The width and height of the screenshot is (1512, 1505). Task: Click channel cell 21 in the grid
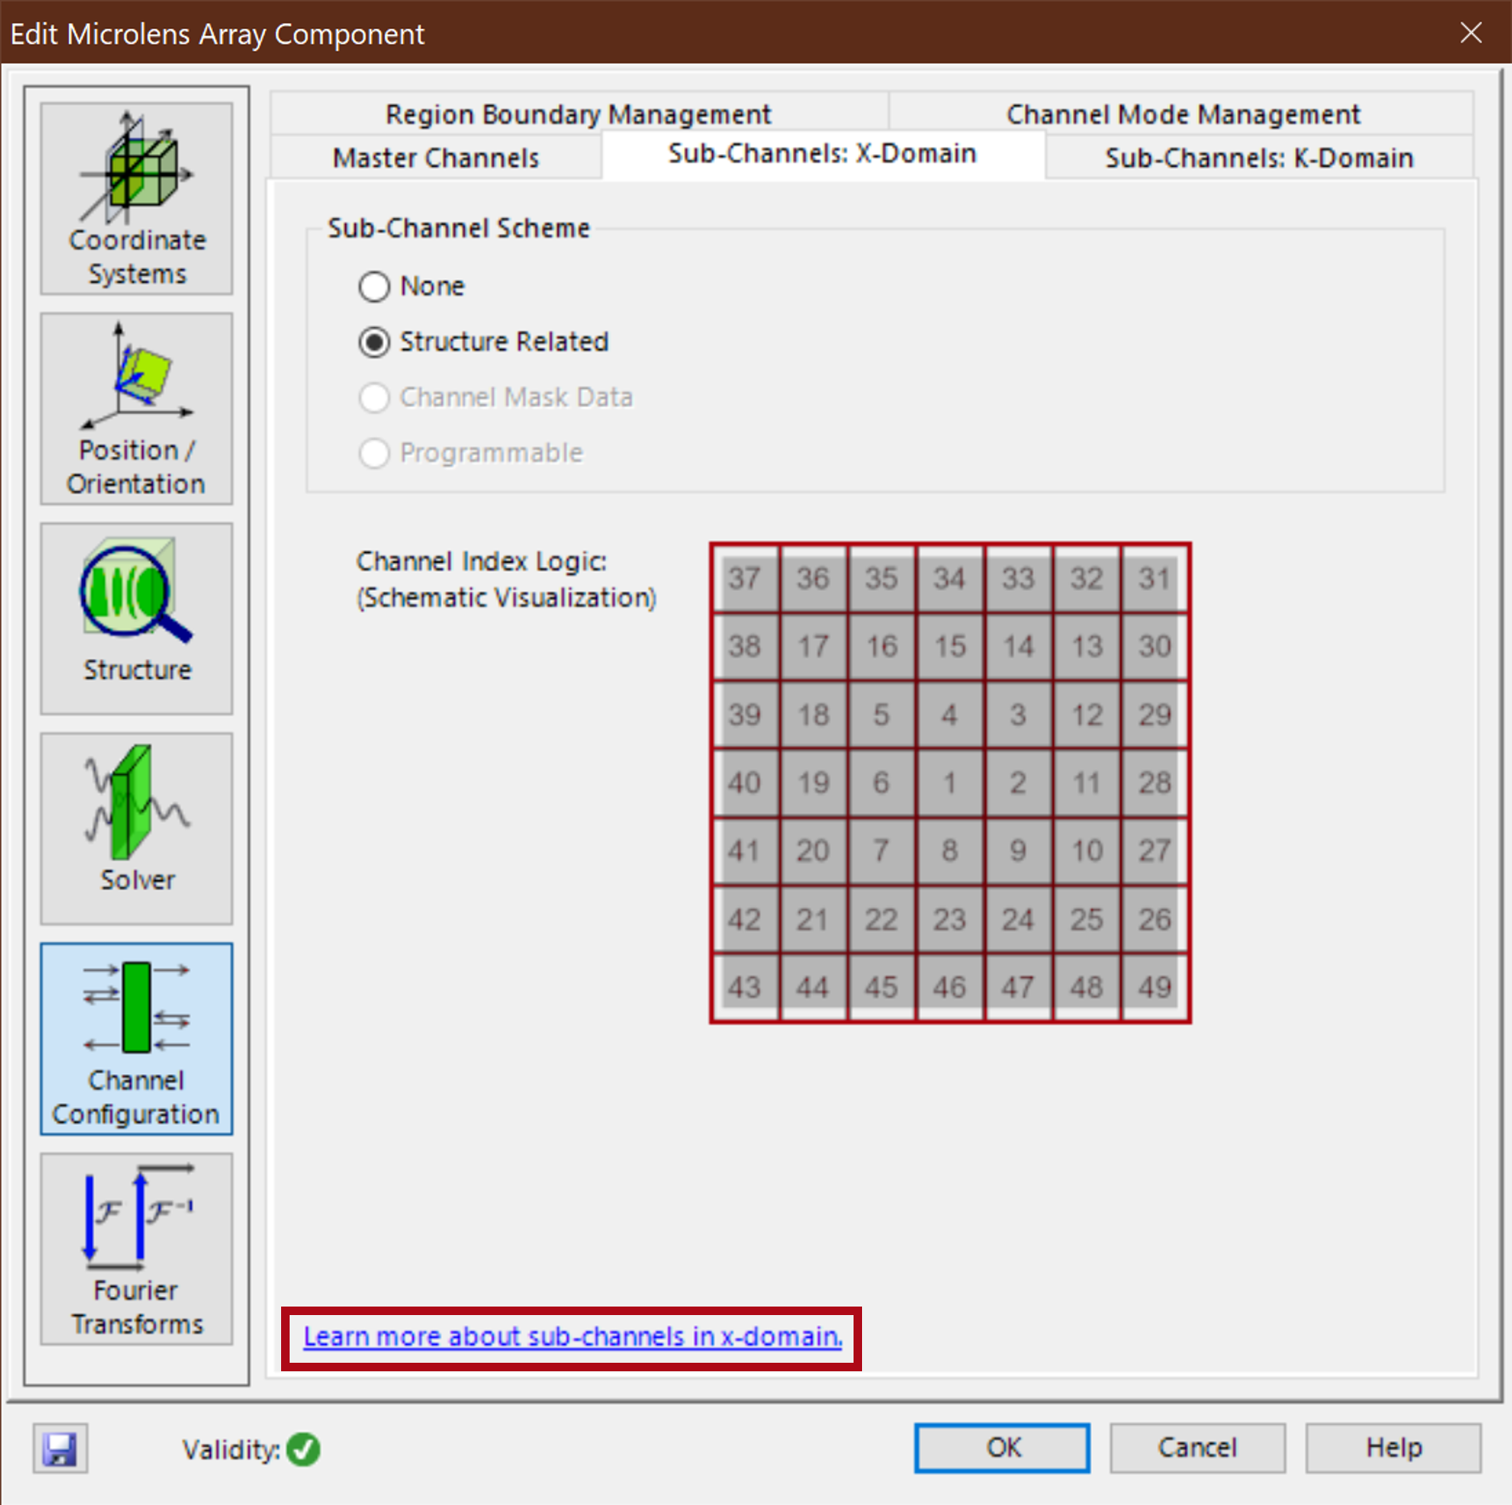click(x=813, y=919)
